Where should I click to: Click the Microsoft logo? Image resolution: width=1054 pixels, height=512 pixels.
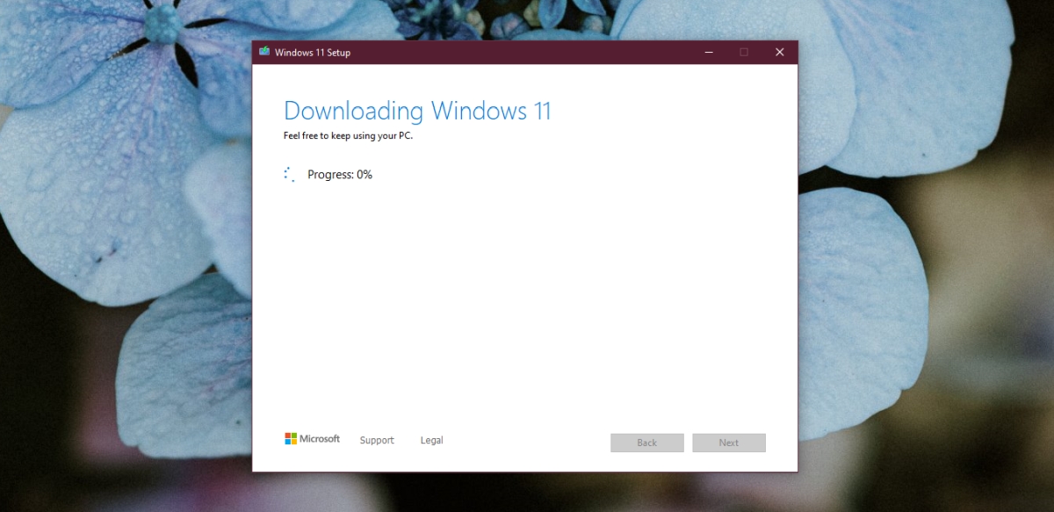pyautogui.click(x=312, y=439)
